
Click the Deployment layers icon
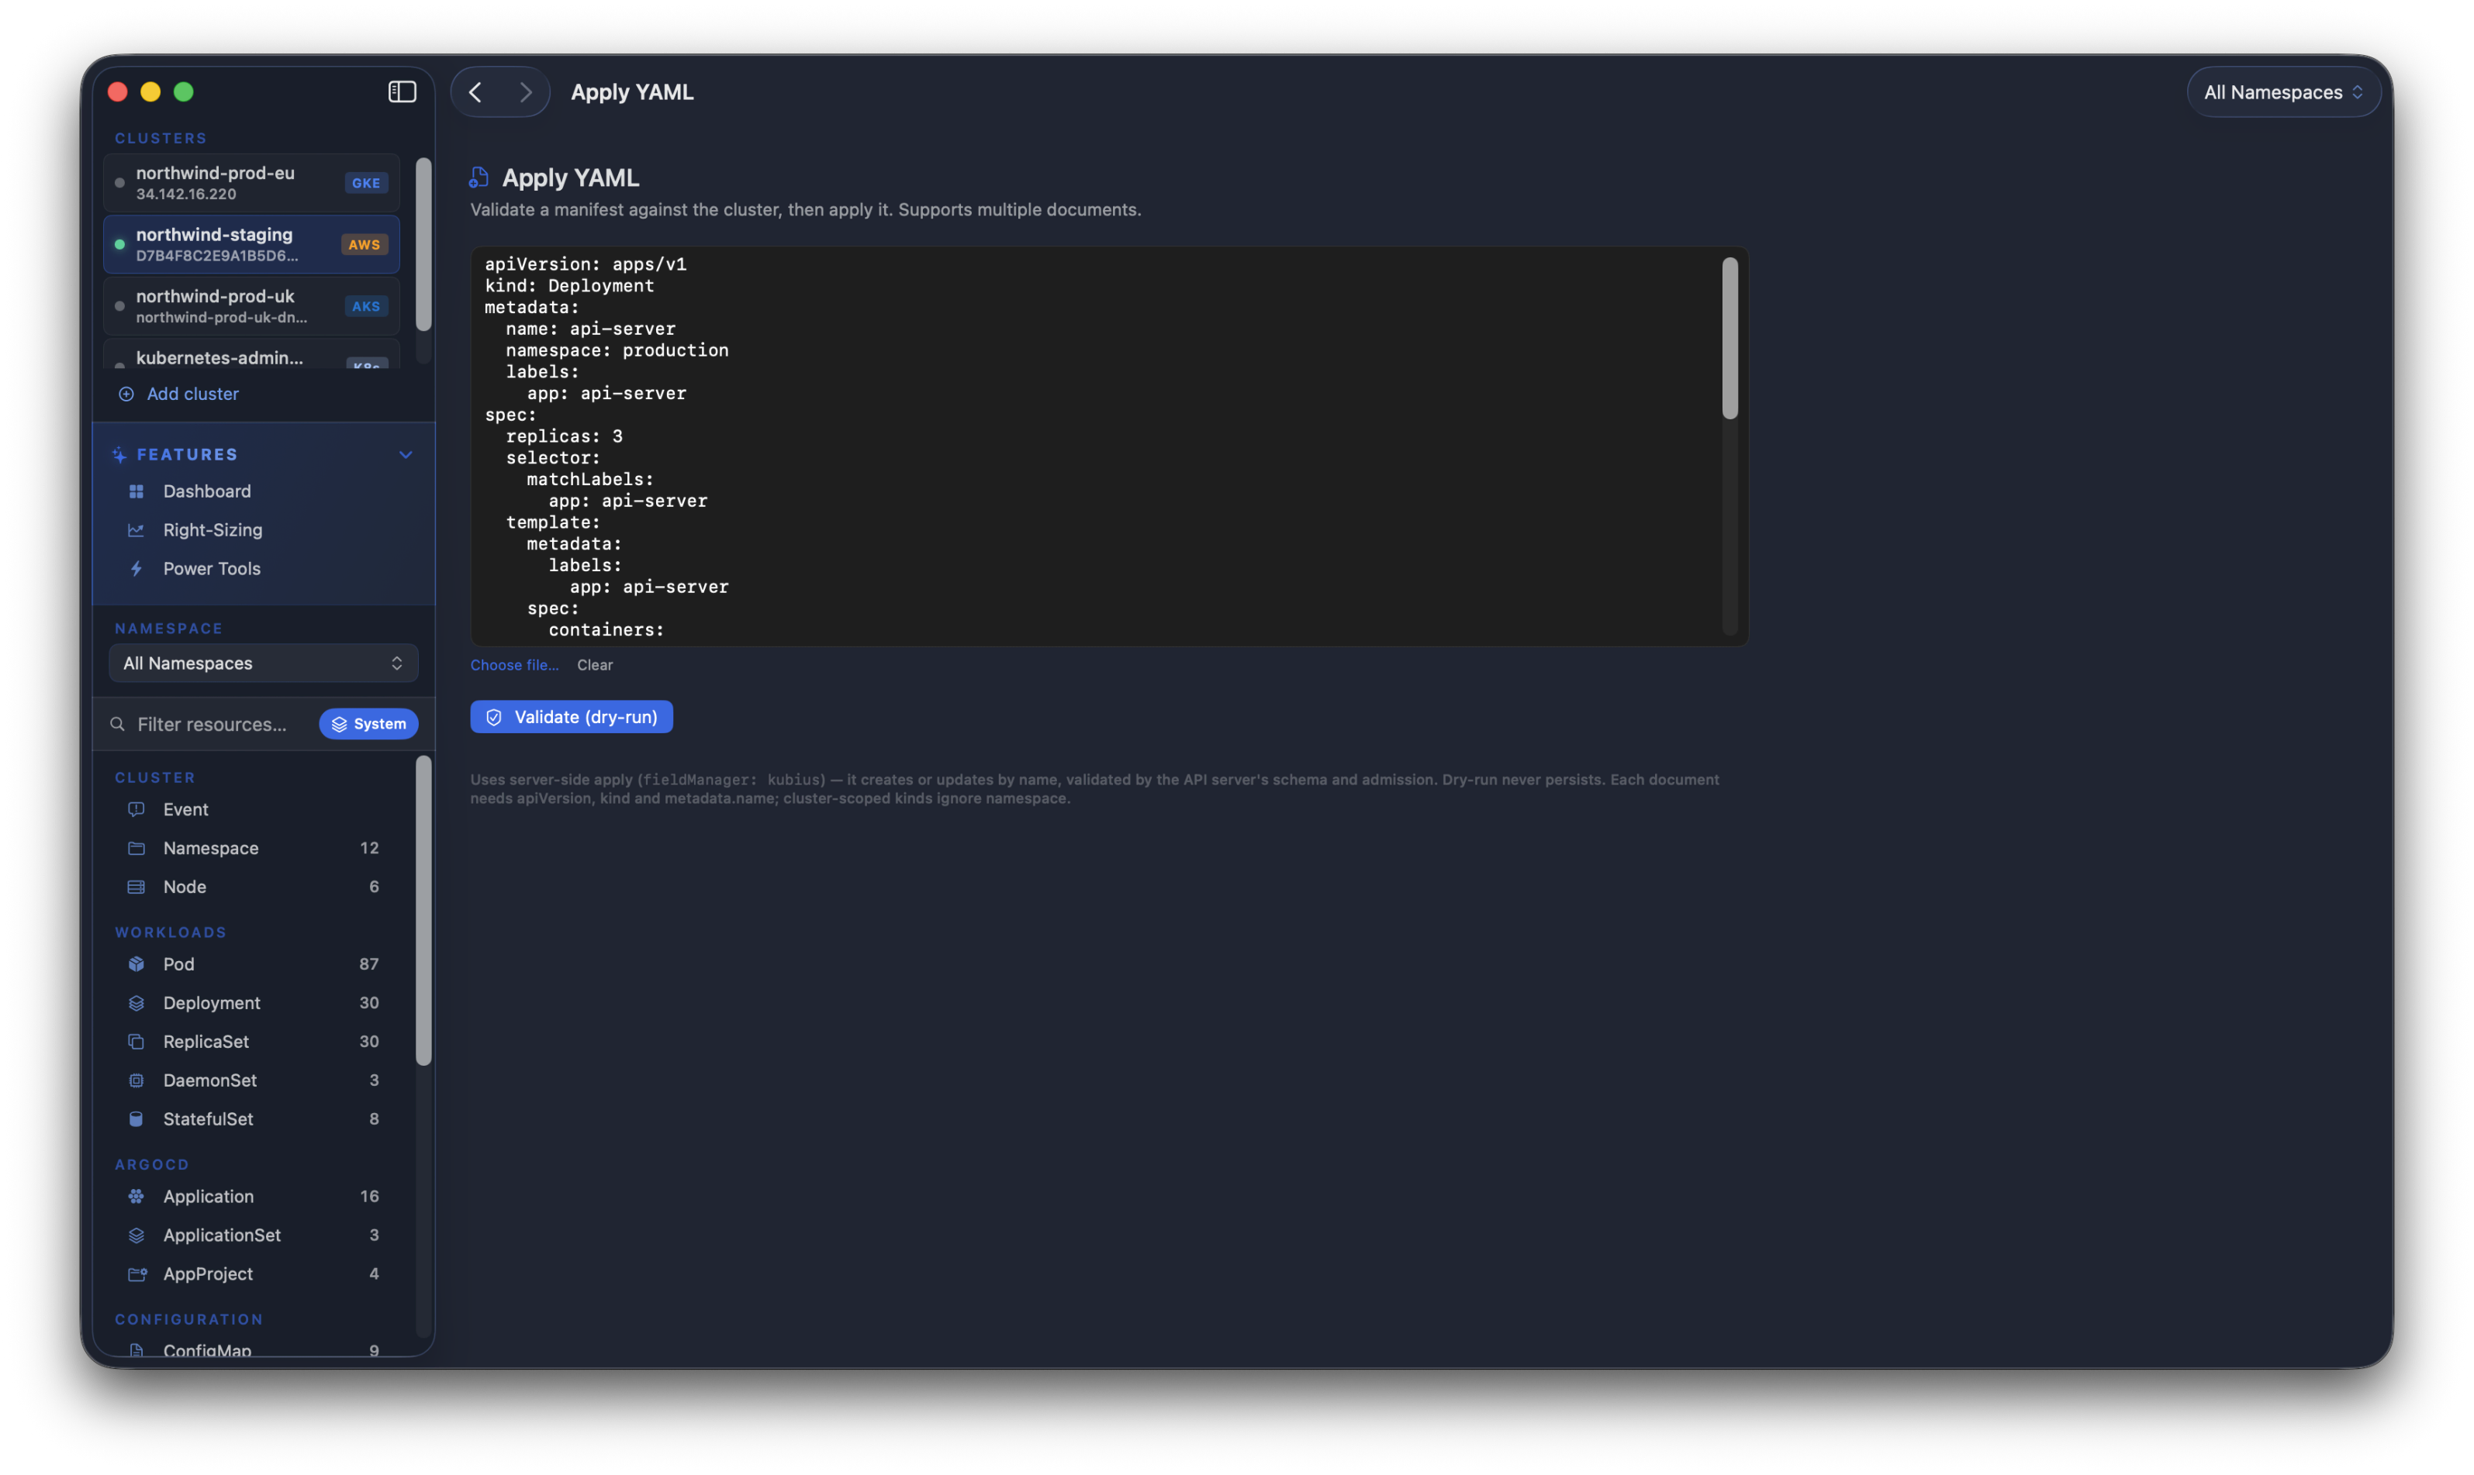(x=136, y=1003)
